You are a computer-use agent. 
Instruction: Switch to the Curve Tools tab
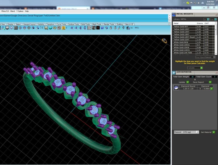(x=61, y=24)
